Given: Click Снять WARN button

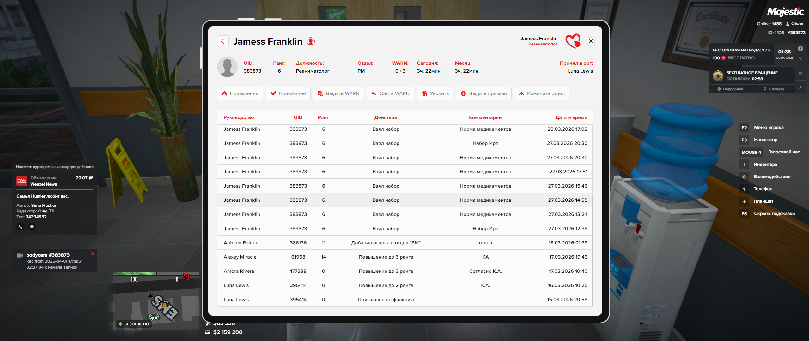Looking at the screenshot, I should coord(390,93).
